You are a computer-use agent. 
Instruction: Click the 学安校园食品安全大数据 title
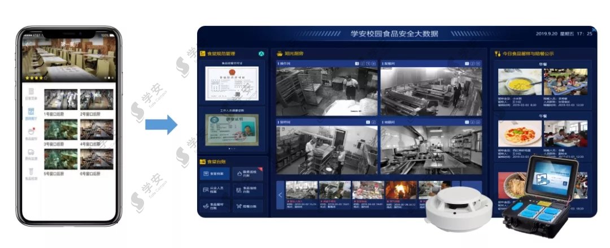pos(394,34)
